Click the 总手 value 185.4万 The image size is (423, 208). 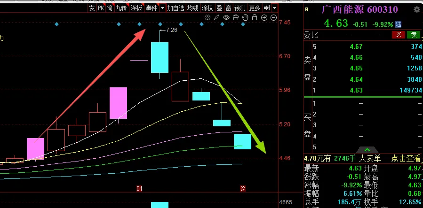(349, 202)
